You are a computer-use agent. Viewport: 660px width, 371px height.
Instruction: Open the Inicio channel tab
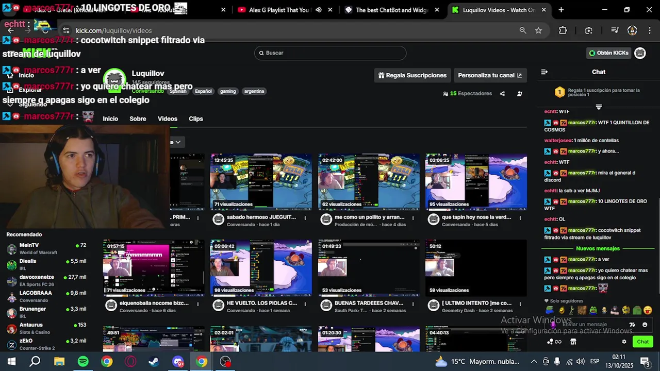pyautogui.click(x=110, y=119)
